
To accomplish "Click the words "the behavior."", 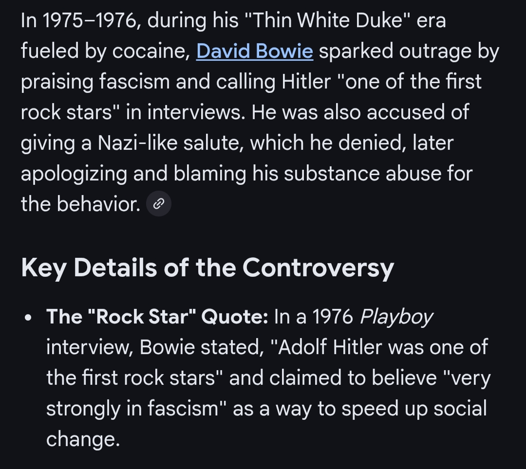I will coord(80,204).
